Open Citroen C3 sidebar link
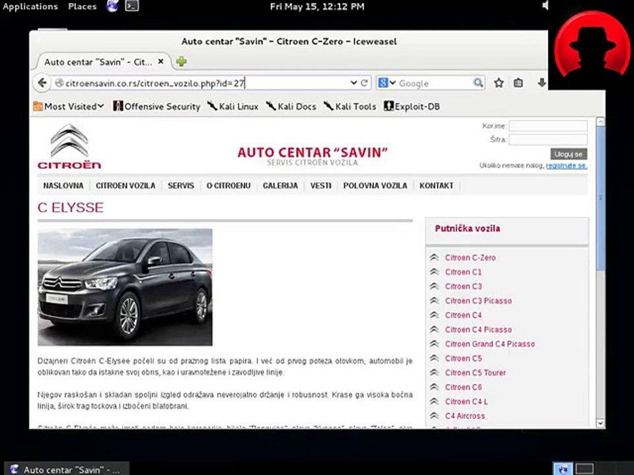 coord(464,286)
